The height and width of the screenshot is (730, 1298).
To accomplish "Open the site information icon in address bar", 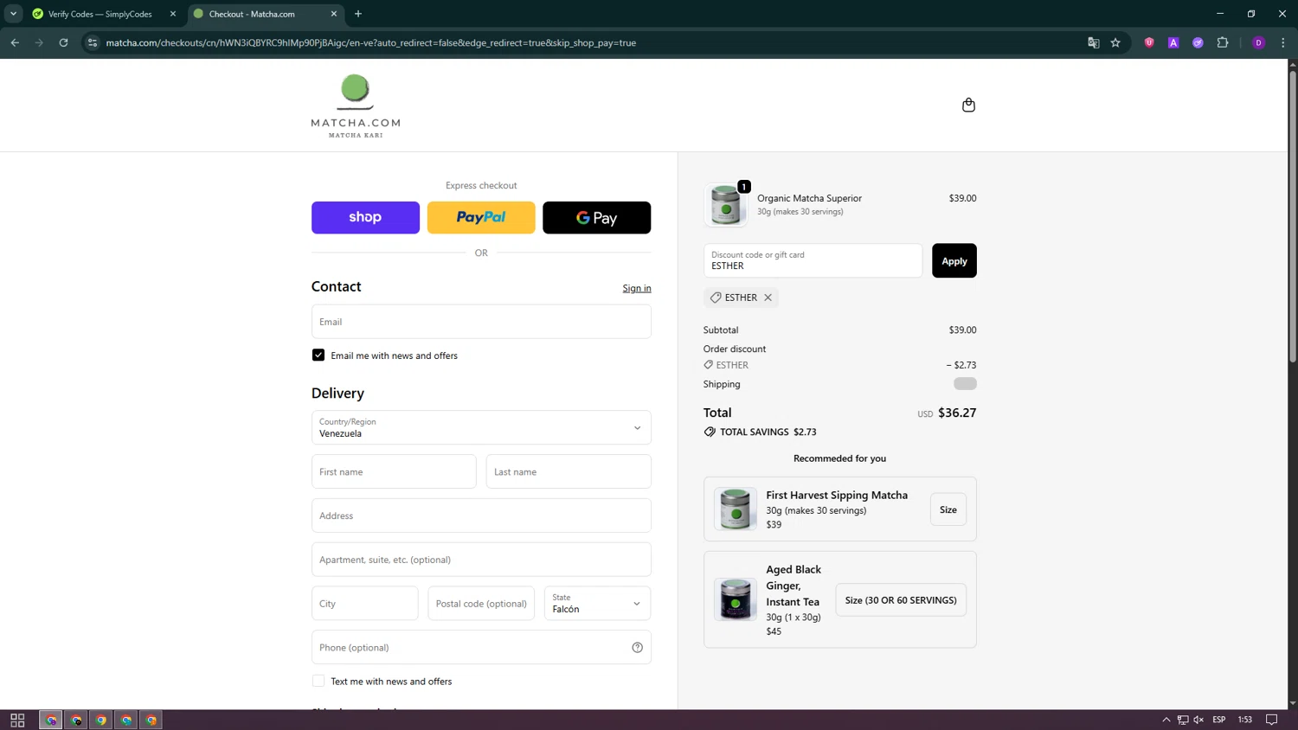I will coord(93,42).
